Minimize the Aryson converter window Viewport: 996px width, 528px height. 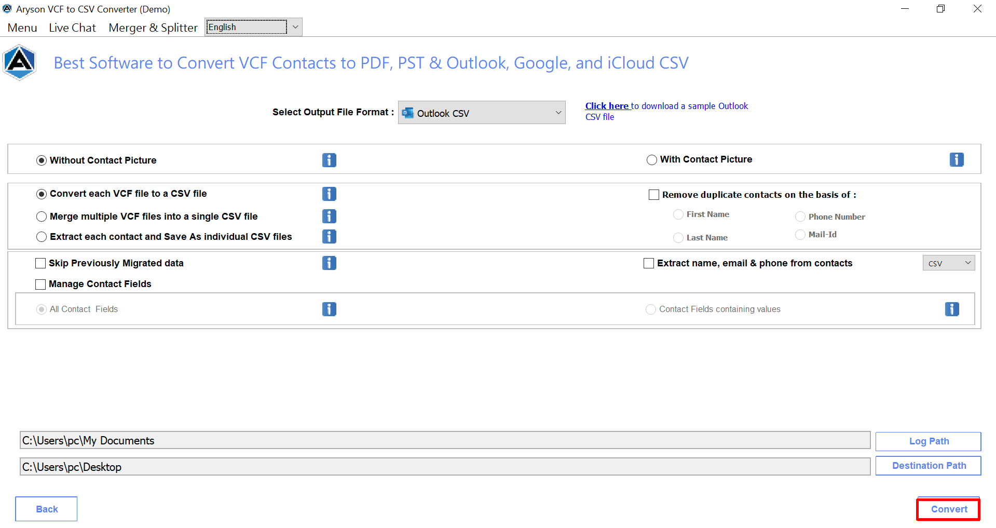(x=905, y=9)
